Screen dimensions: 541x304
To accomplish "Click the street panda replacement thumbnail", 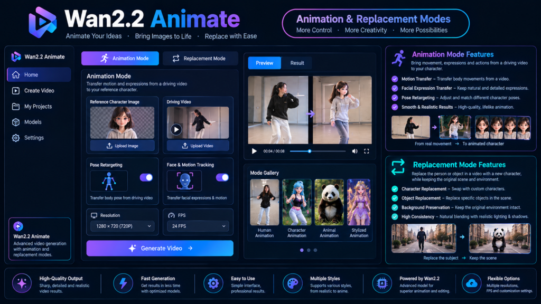I will click(x=500, y=239).
